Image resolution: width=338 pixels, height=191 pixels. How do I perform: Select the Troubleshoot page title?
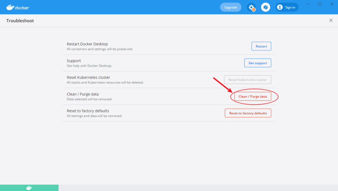coord(20,21)
